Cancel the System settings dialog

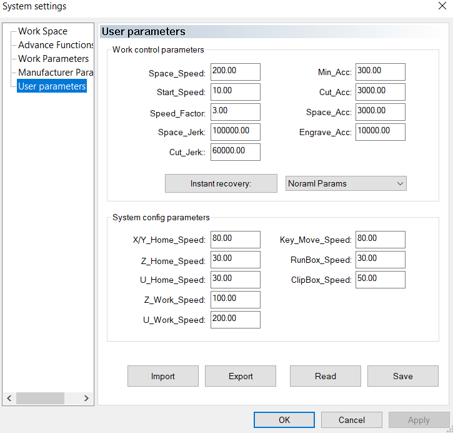(x=352, y=420)
